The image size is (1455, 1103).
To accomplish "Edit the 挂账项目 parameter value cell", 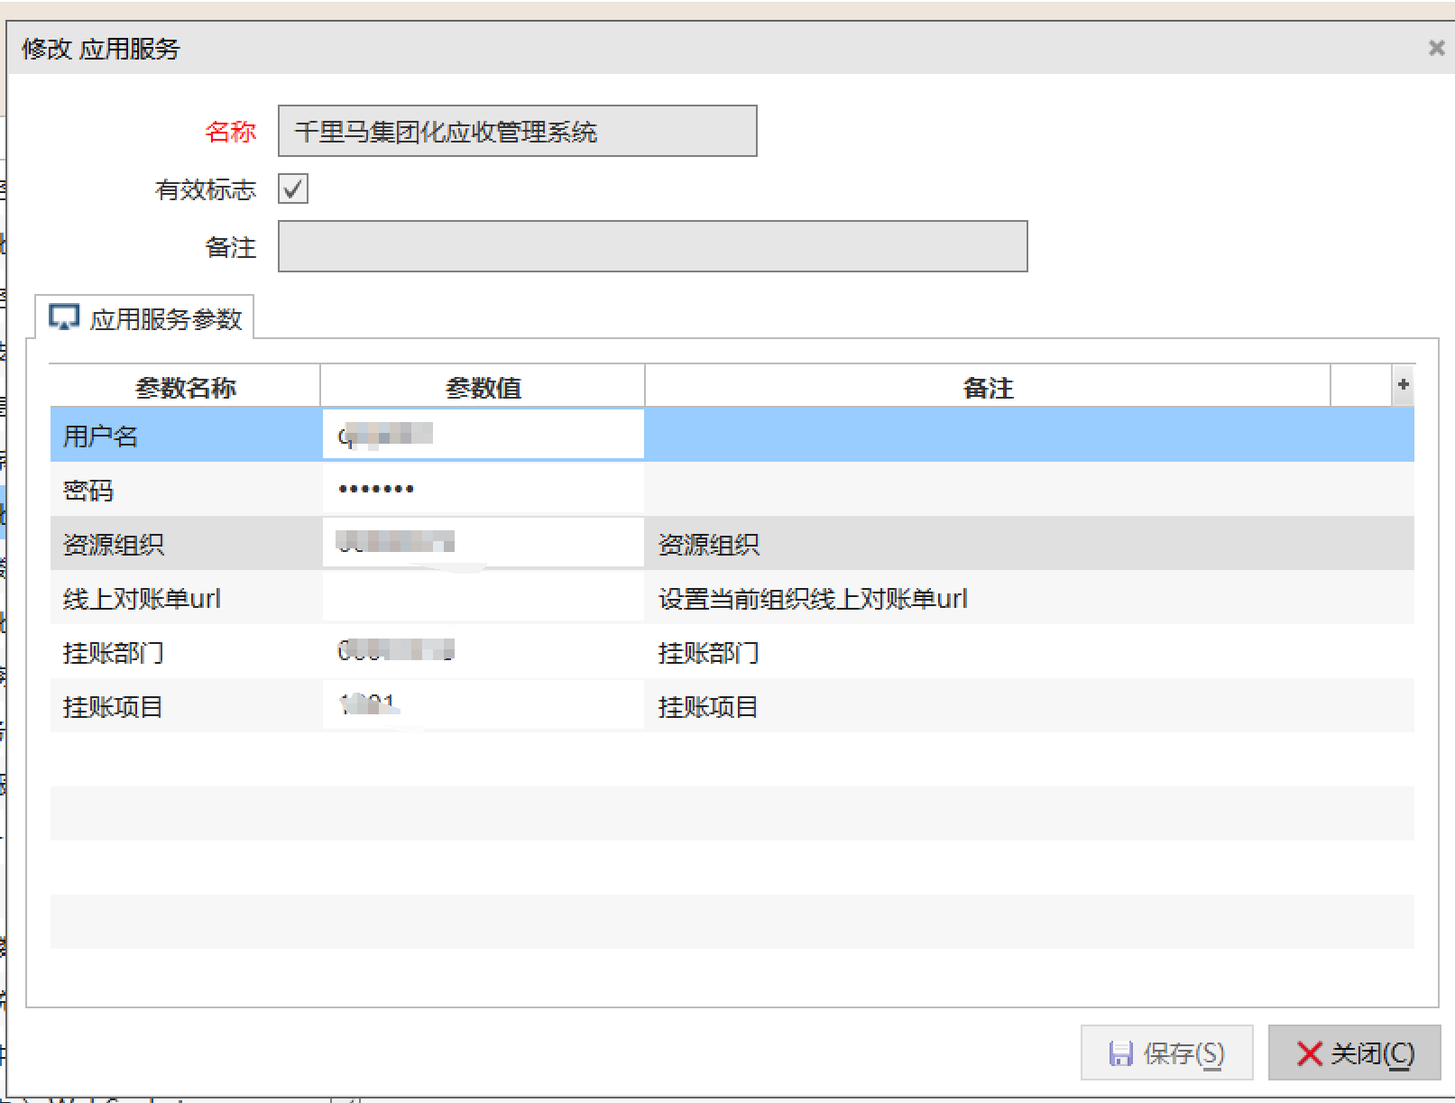I will [483, 705].
